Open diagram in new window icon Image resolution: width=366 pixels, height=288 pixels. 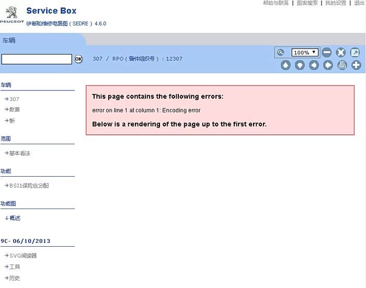[x=355, y=52]
